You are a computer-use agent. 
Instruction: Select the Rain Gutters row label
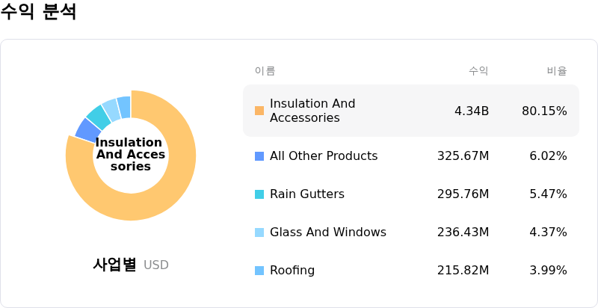(306, 194)
